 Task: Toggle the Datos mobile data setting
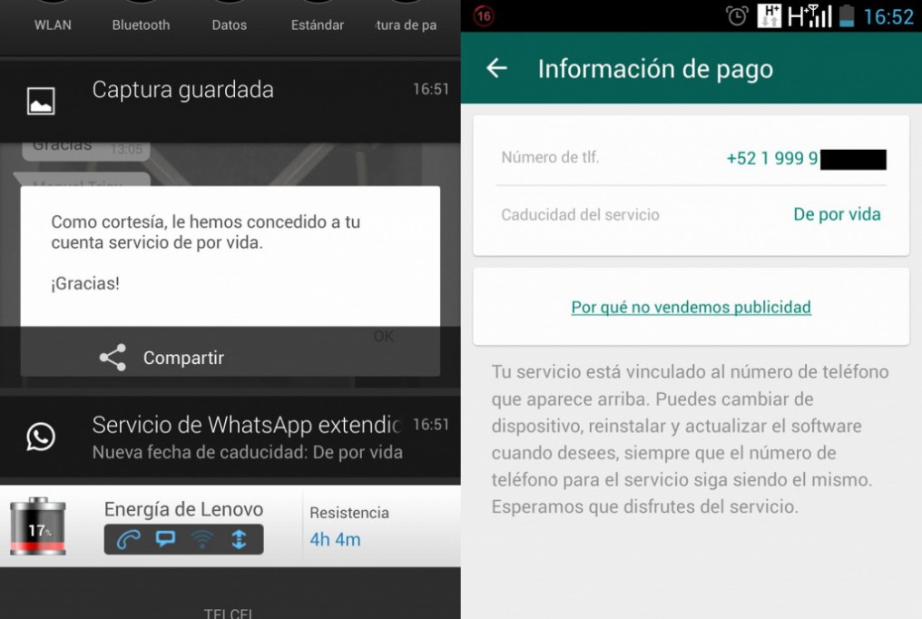point(229,24)
